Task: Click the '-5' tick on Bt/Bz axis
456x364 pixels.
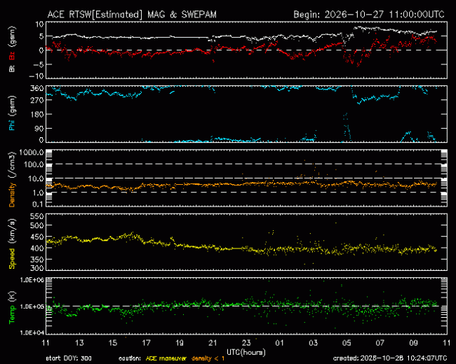Action: pos(39,64)
